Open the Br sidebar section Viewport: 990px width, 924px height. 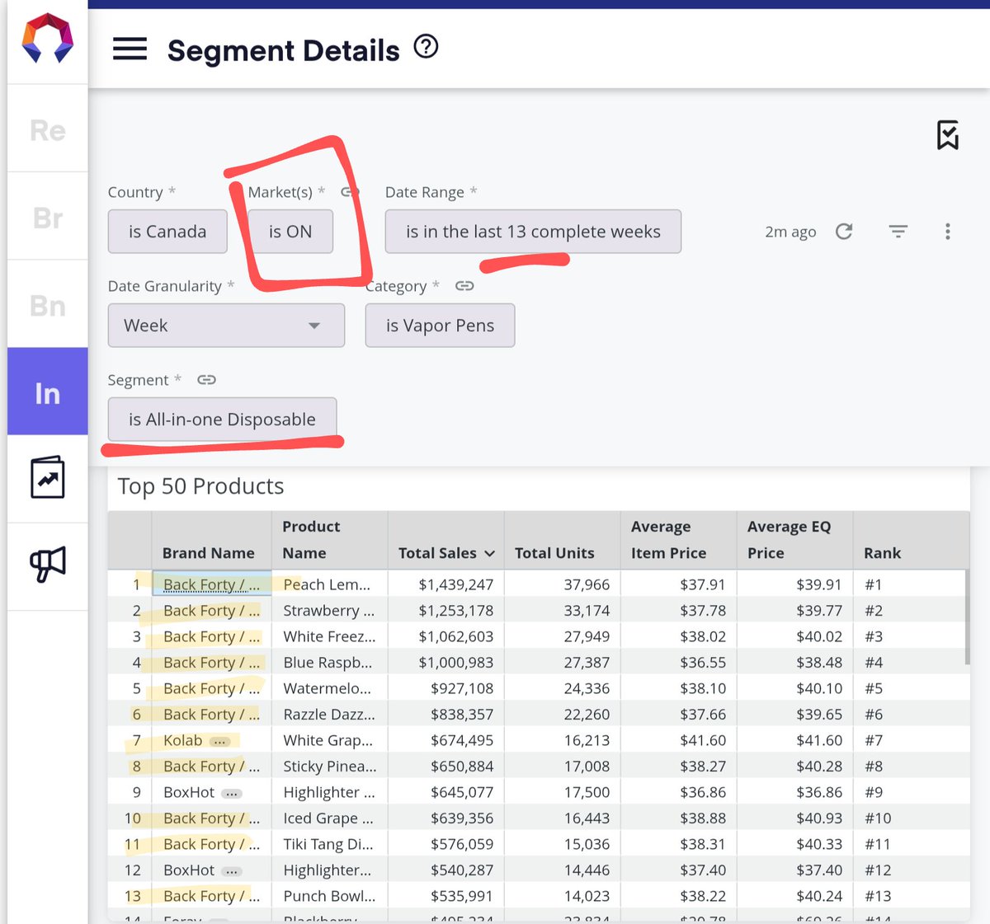[x=48, y=217]
